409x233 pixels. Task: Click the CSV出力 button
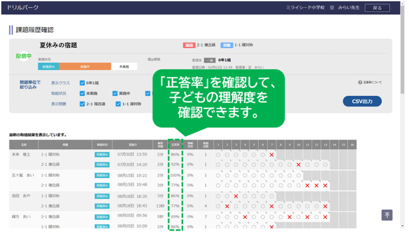click(362, 101)
